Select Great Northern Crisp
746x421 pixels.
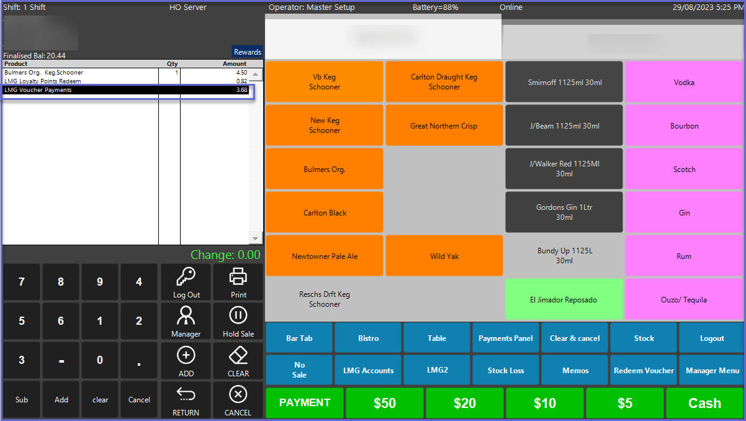[x=444, y=125]
